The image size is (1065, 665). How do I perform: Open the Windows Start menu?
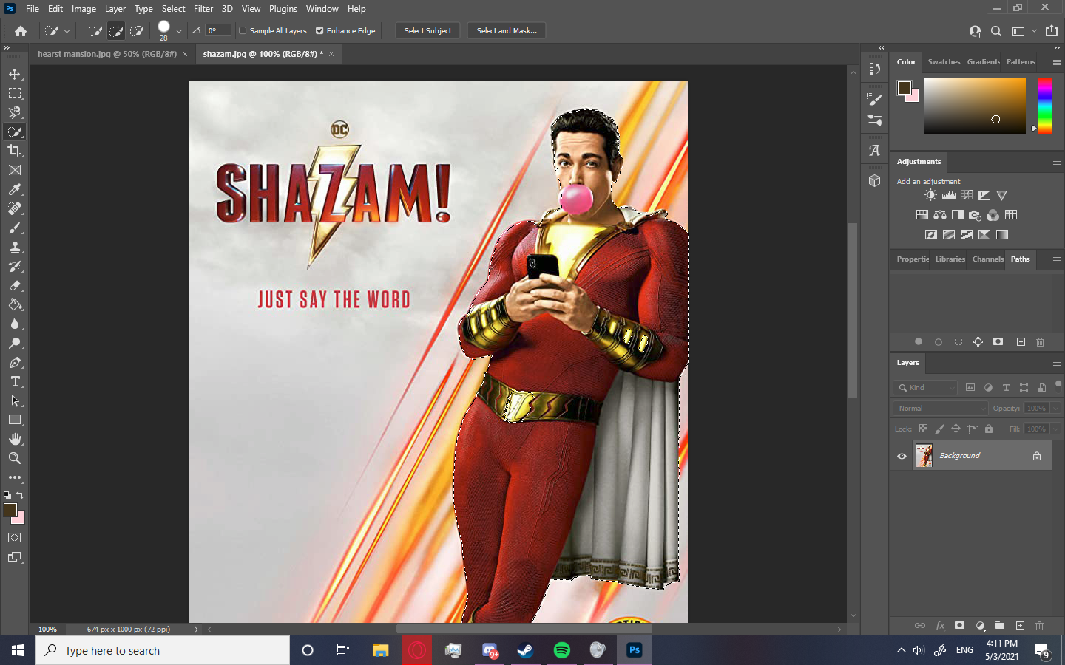pos(18,650)
